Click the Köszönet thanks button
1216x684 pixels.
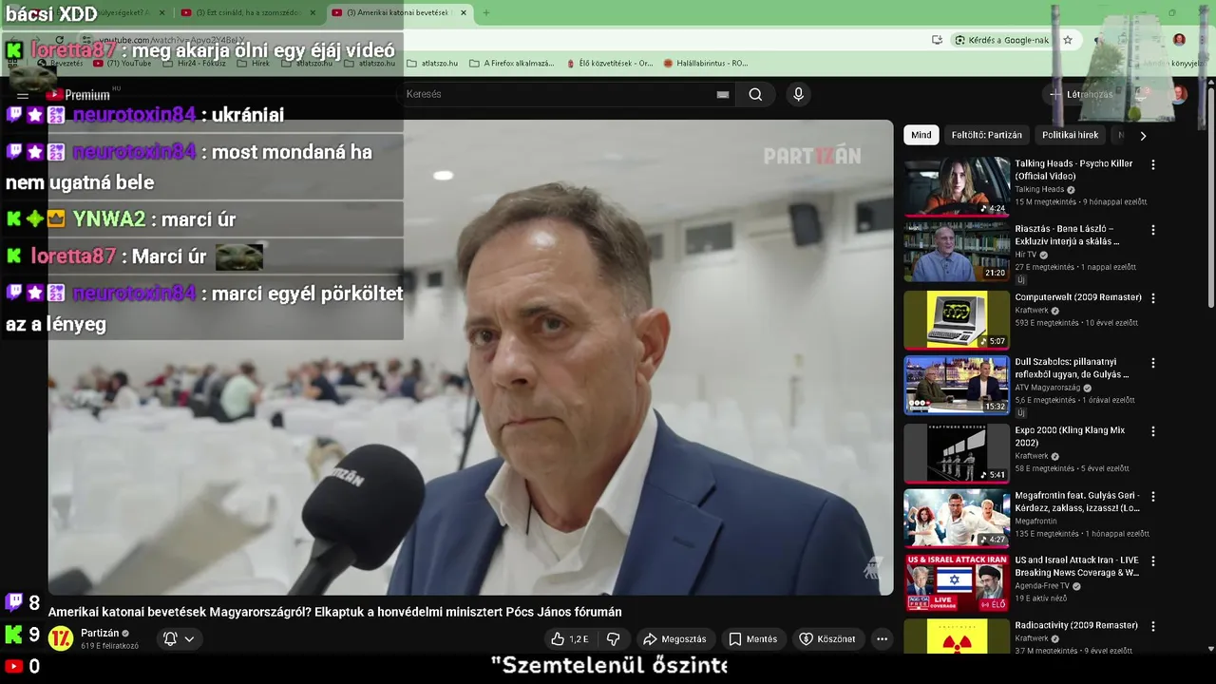tap(827, 639)
